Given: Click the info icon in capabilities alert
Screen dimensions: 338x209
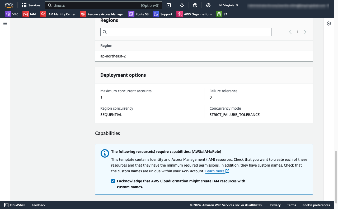Looking at the screenshot, I should [105, 154].
